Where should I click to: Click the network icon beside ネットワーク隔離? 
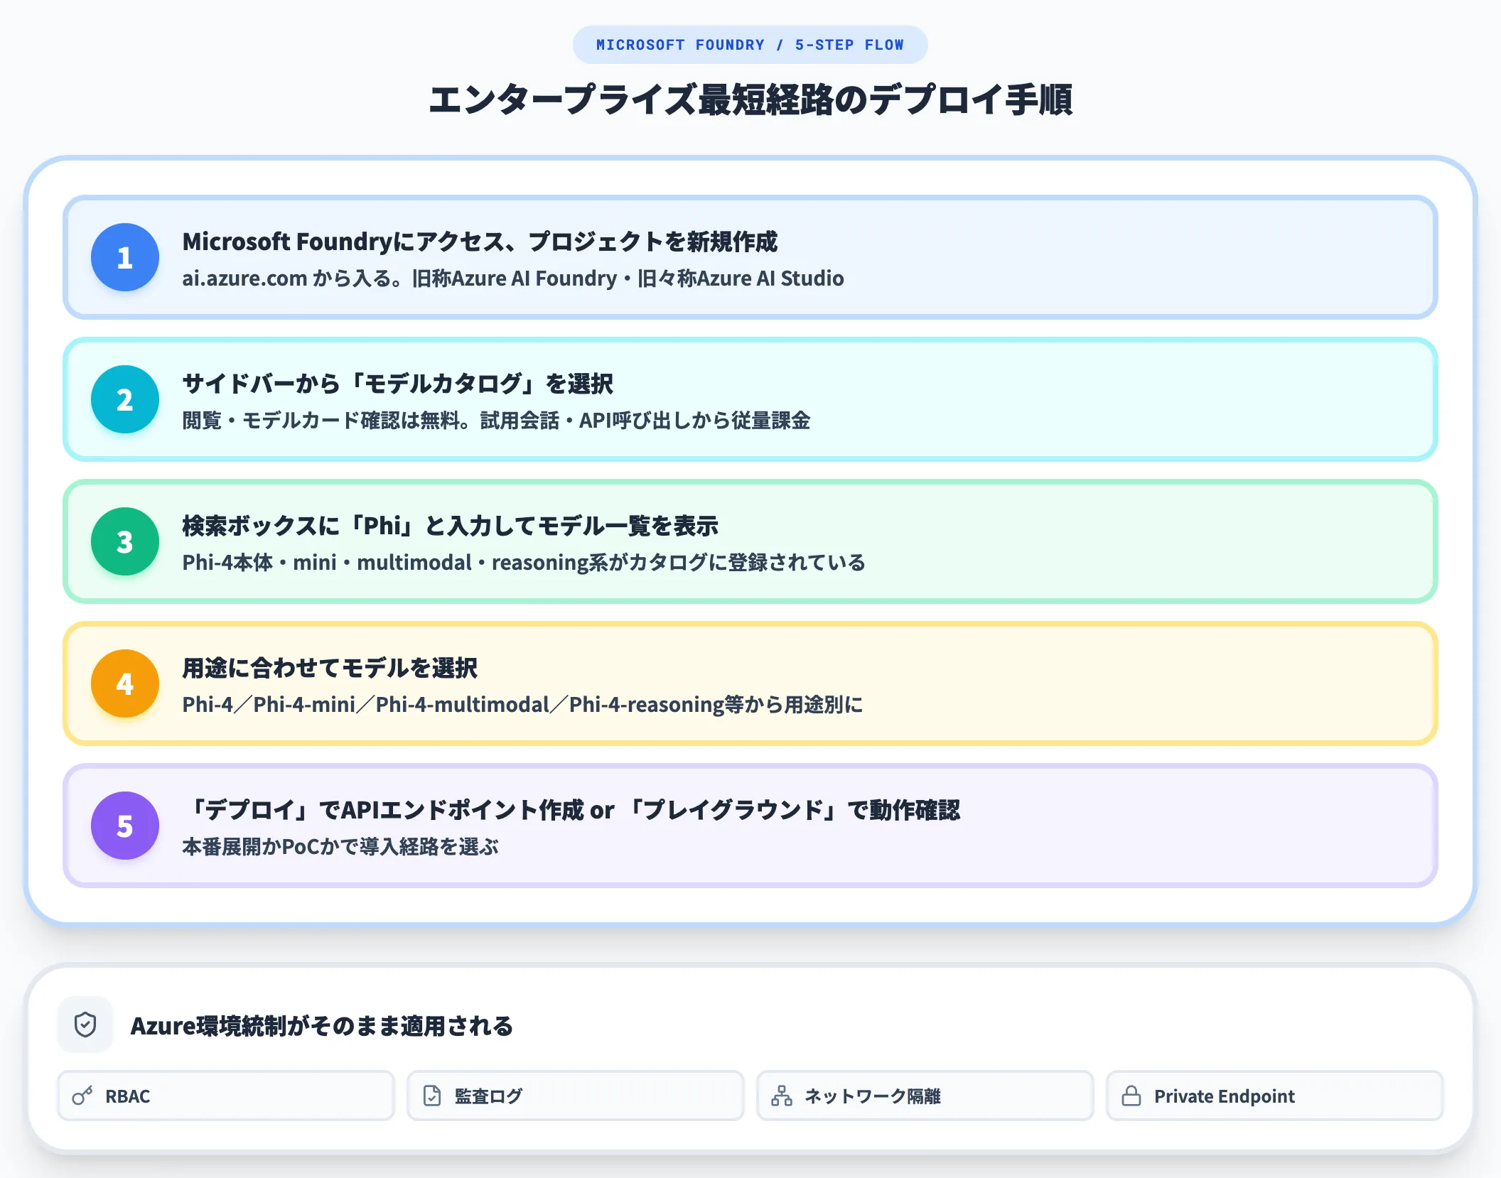[782, 1096]
